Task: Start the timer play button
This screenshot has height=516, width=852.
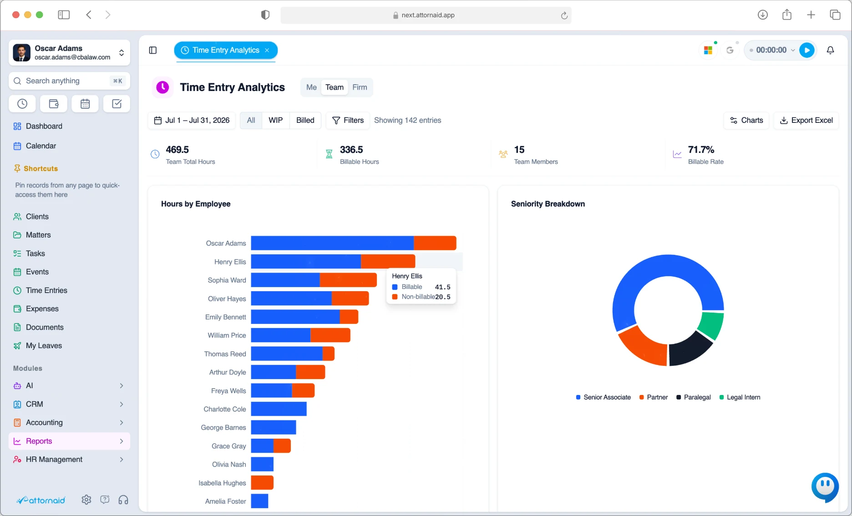Action: (807, 50)
